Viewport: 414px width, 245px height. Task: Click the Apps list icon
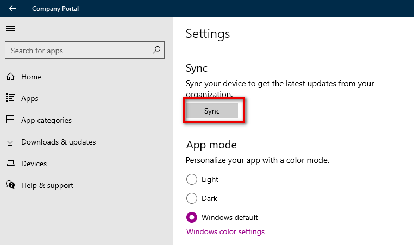[x=10, y=98]
